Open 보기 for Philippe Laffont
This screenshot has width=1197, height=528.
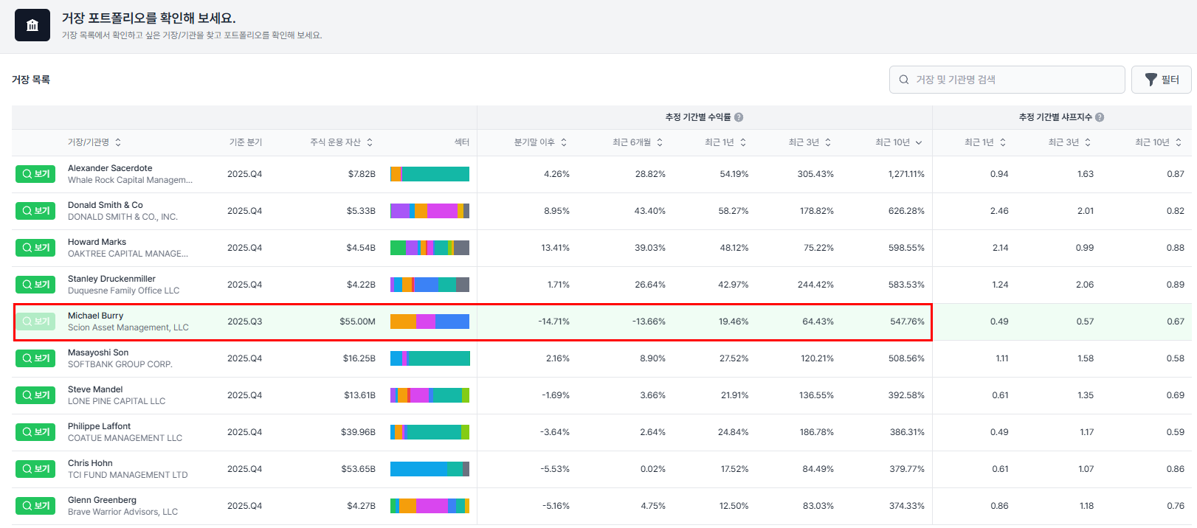click(35, 432)
